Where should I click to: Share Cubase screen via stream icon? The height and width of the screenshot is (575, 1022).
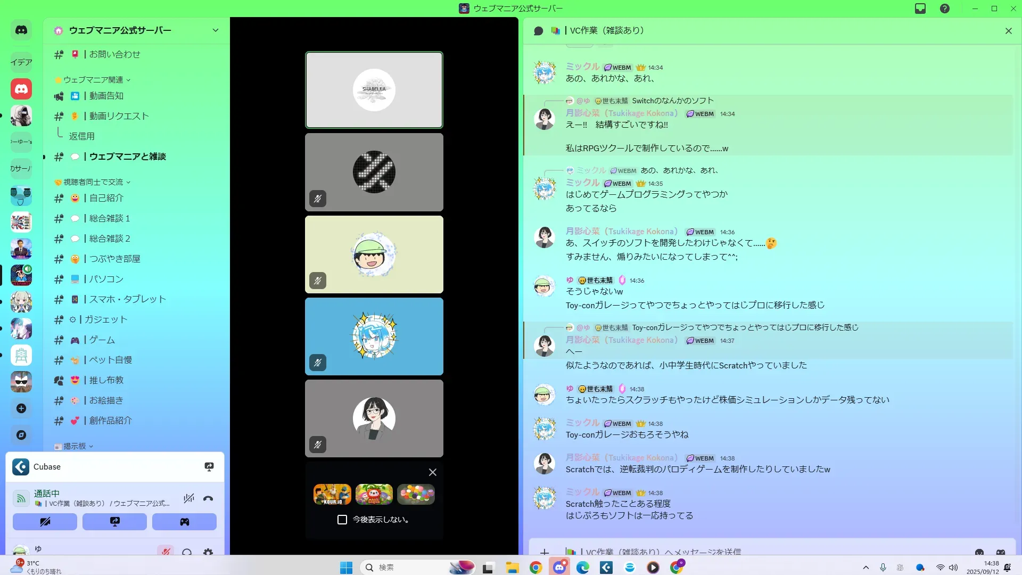point(209,467)
